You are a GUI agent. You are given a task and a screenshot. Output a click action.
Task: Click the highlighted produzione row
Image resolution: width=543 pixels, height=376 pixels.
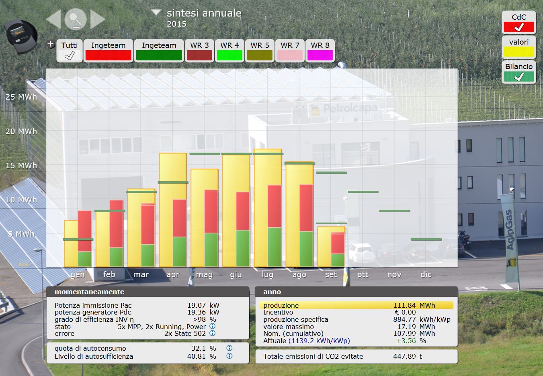click(357, 305)
